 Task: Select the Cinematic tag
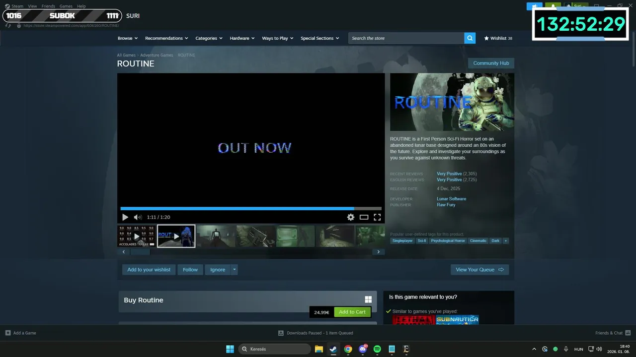click(x=478, y=240)
